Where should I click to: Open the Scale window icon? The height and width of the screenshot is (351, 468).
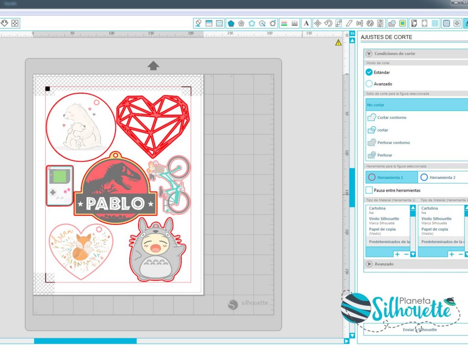(x=339, y=23)
